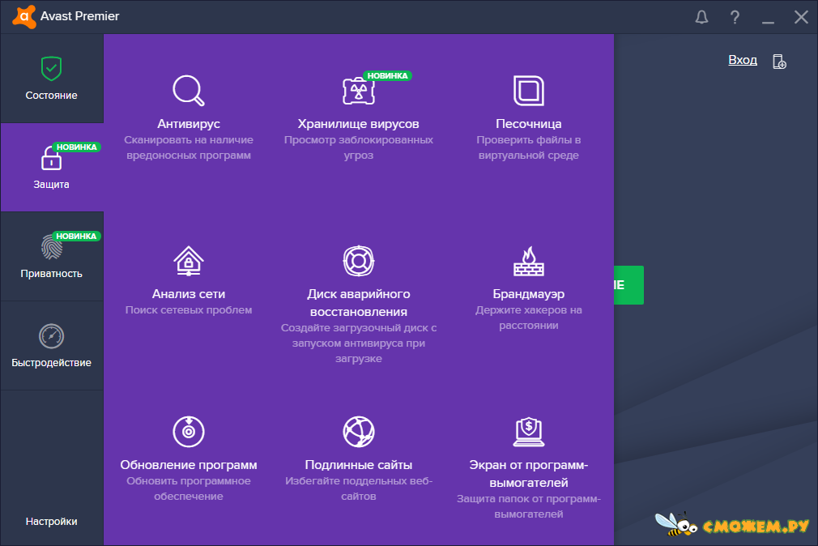Go to the Приватность tab
Image resolution: width=818 pixels, height=546 pixels.
pos(52,256)
